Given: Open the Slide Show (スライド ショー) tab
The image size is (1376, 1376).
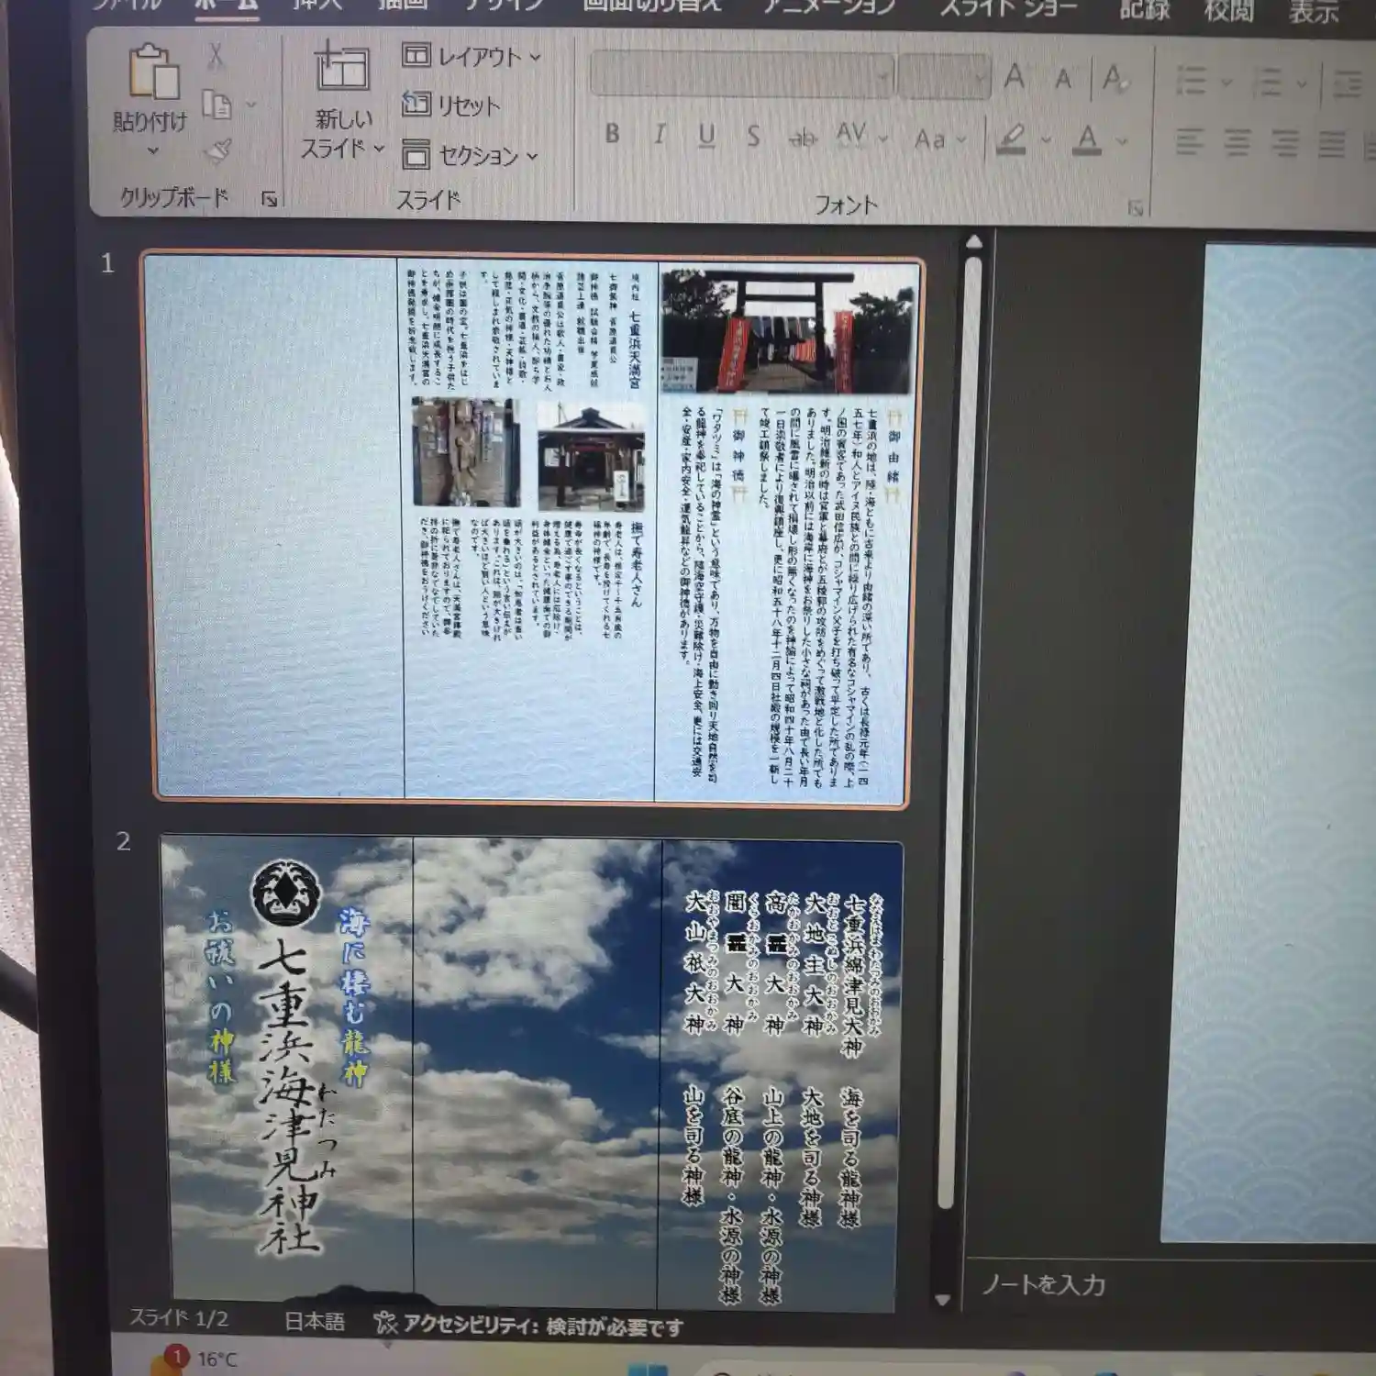Looking at the screenshot, I should click(1007, 9).
